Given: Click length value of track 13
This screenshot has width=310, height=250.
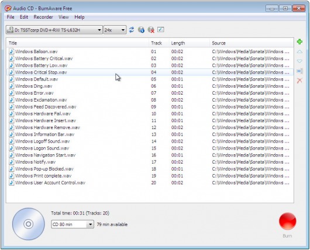Looking at the screenshot, I should click(177, 134).
